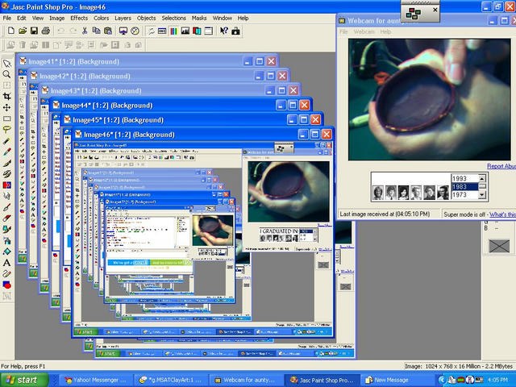Click the Save disk toolbar icon
The height and width of the screenshot is (387, 516).
pyautogui.click(x=34, y=31)
